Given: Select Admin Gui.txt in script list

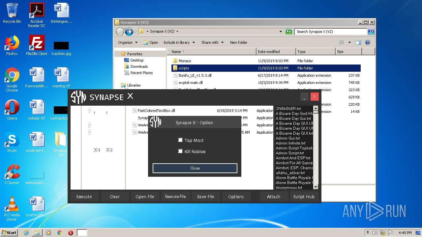Looking at the screenshot, I should [288, 138].
